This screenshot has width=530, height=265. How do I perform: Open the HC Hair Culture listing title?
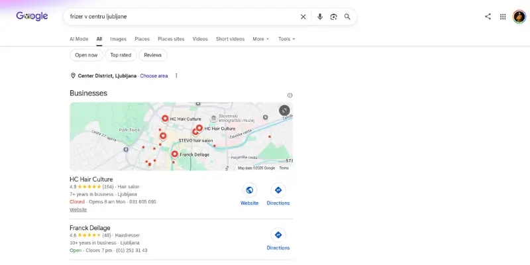click(91, 179)
